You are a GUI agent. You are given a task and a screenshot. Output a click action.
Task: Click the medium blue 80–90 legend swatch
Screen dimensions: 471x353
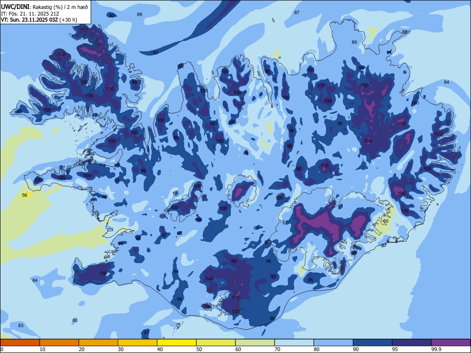tap(333, 343)
